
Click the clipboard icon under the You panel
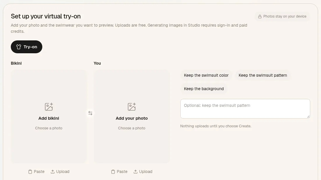[113, 172]
